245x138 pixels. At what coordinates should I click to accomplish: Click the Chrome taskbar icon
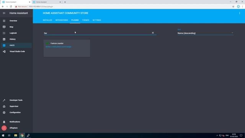[x=22, y=135]
